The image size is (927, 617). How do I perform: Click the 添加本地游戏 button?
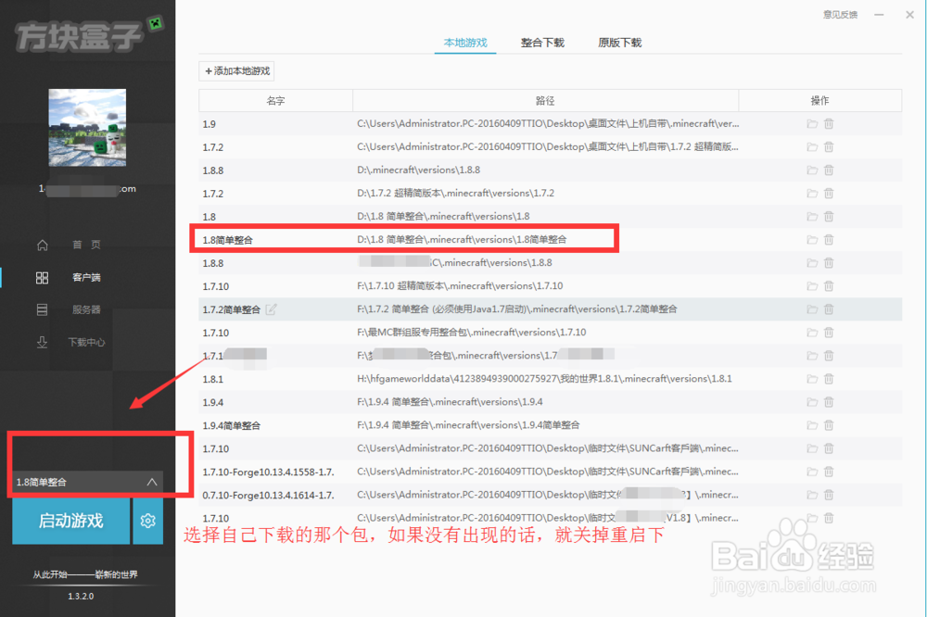(236, 70)
